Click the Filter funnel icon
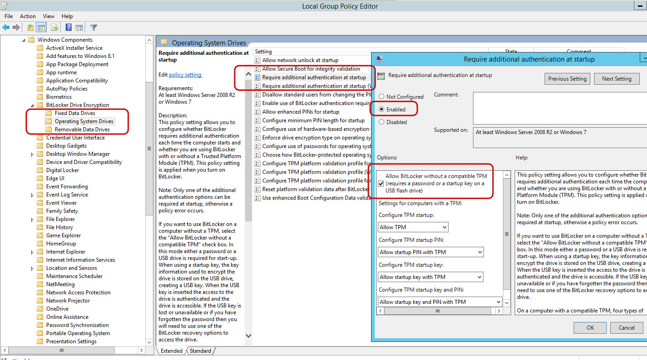The height and width of the screenshot is (360, 647). (x=93, y=28)
